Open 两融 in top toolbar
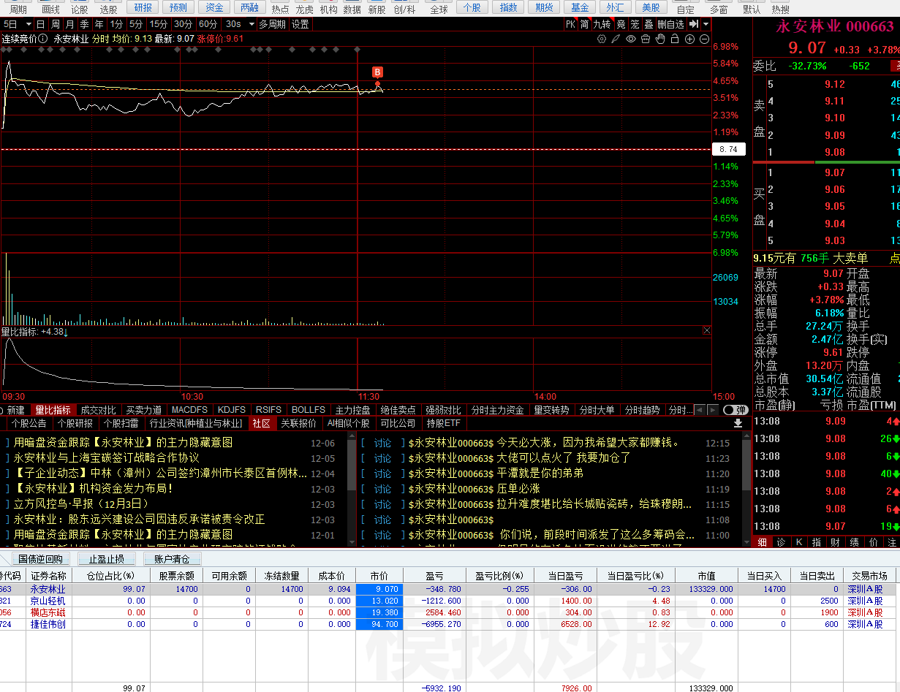Image resolution: width=900 pixels, height=692 pixels. pyautogui.click(x=249, y=7)
